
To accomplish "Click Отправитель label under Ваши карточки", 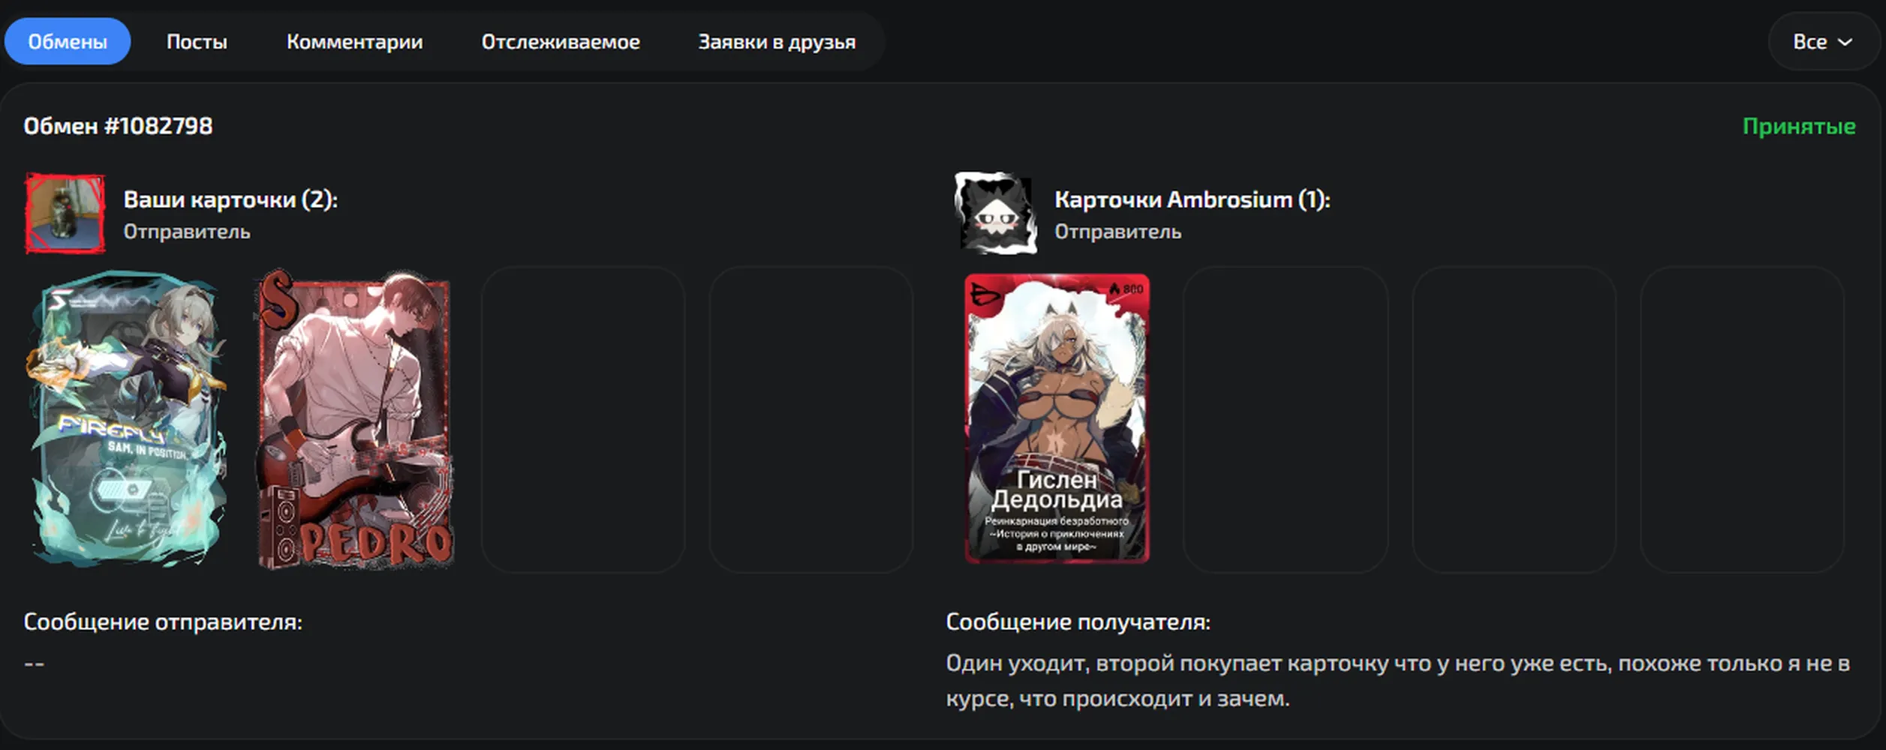I will tap(187, 232).
